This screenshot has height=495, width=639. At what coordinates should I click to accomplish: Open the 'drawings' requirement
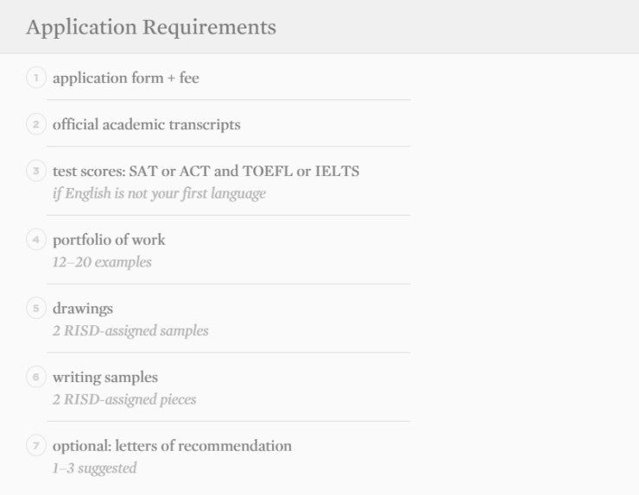pyautogui.click(x=83, y=308)
